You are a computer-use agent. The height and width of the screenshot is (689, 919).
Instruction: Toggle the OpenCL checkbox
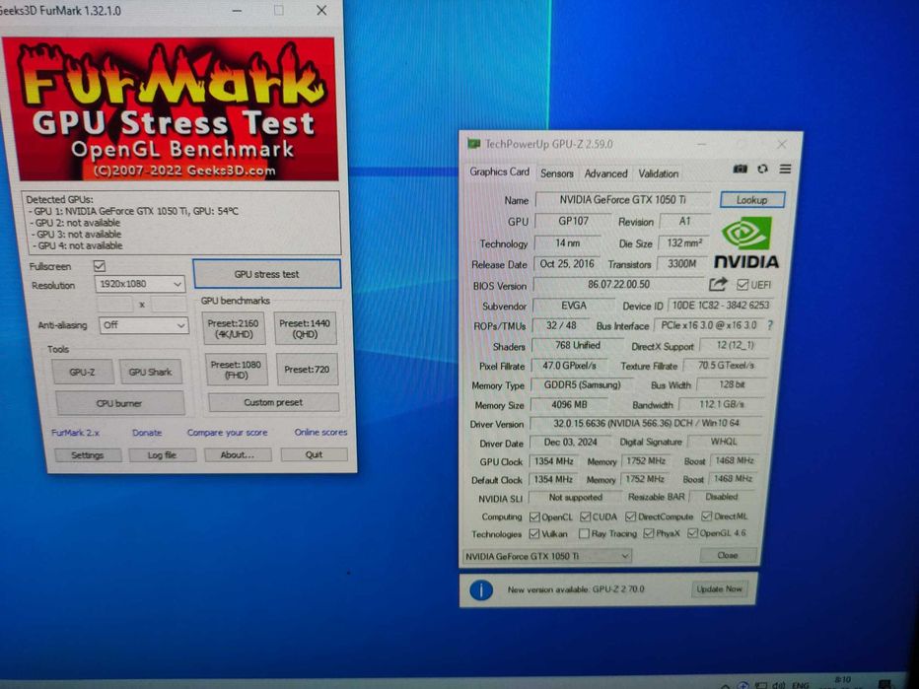tap(534, 517)
